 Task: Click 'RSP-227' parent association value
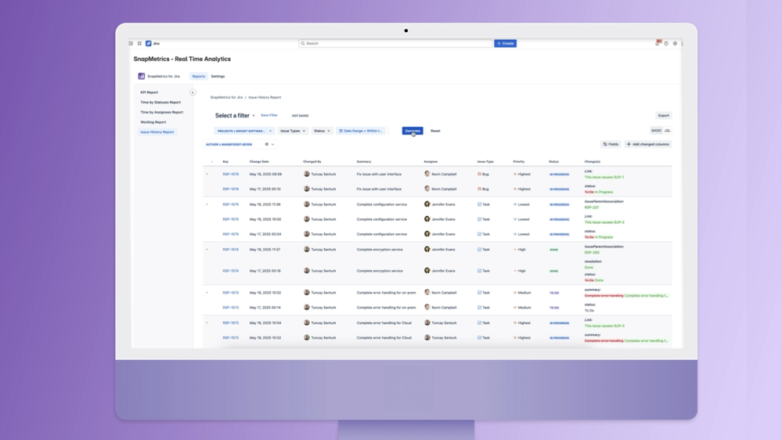[592, 207]
